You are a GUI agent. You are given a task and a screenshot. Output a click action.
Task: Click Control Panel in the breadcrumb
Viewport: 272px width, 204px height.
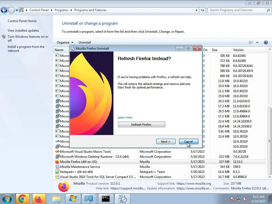(x=39, y=10)
